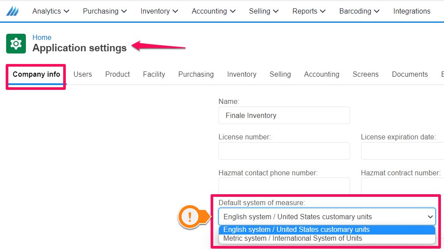The image size is (444, 249).
Task: Open the Barcoding menu
Action: tap(359, 11)
